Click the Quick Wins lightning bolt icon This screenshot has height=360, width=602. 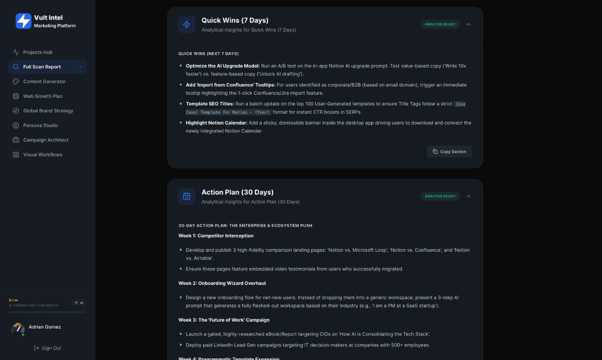click(186, 24)
